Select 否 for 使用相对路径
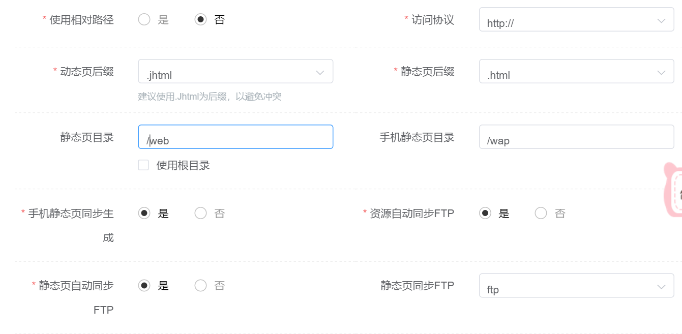Viewport: 682px width, 334px height. coord(201,20)
